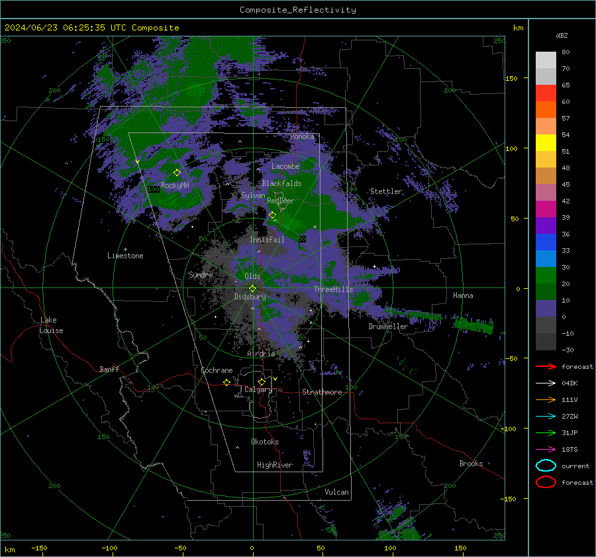The image size is (596, 557).
Task: Click the Stettler label
Action: coord(386,191)
